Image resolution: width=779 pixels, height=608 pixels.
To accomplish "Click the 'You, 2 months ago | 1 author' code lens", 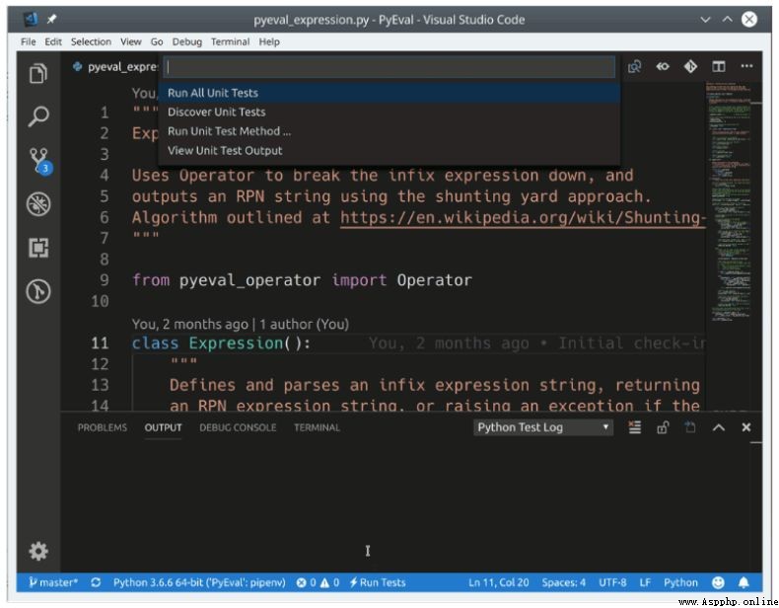I will tap(241, 324).
